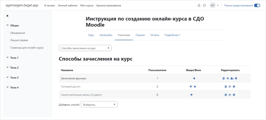
Task: Click the Зачисление вручную row name
Action: pos(74,78)
